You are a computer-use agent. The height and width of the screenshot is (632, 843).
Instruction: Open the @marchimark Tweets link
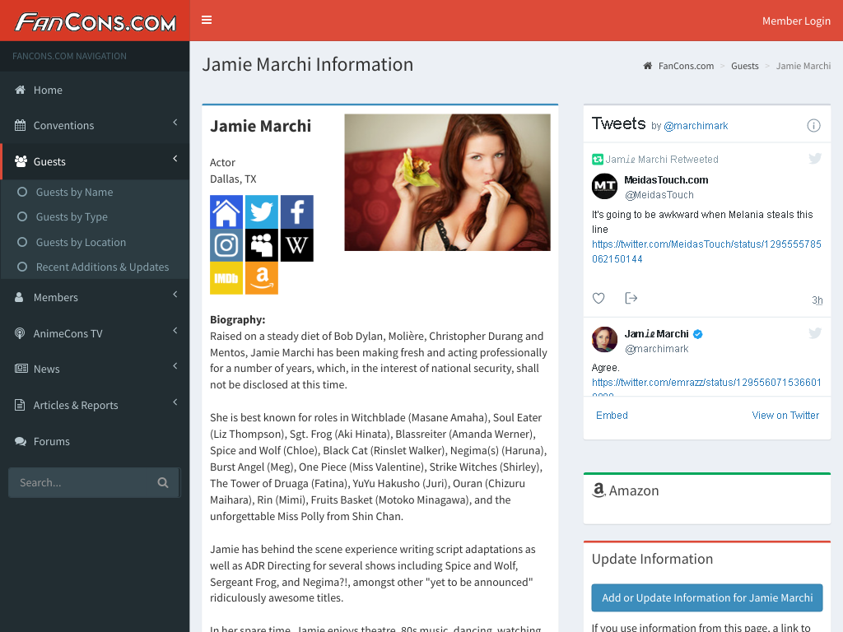pyautogui.click(x=696, y=126)
